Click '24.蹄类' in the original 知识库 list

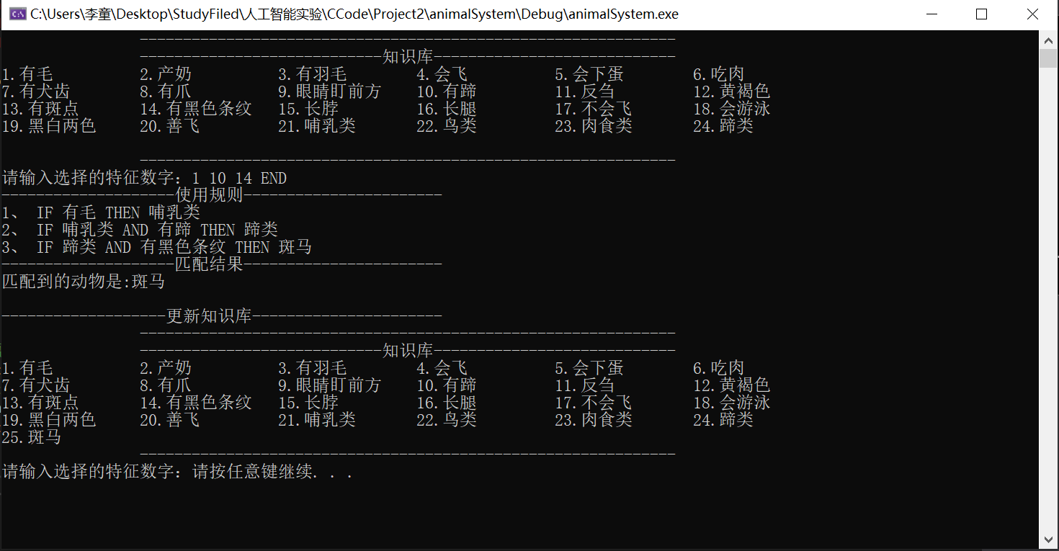[x=723, y=126]
